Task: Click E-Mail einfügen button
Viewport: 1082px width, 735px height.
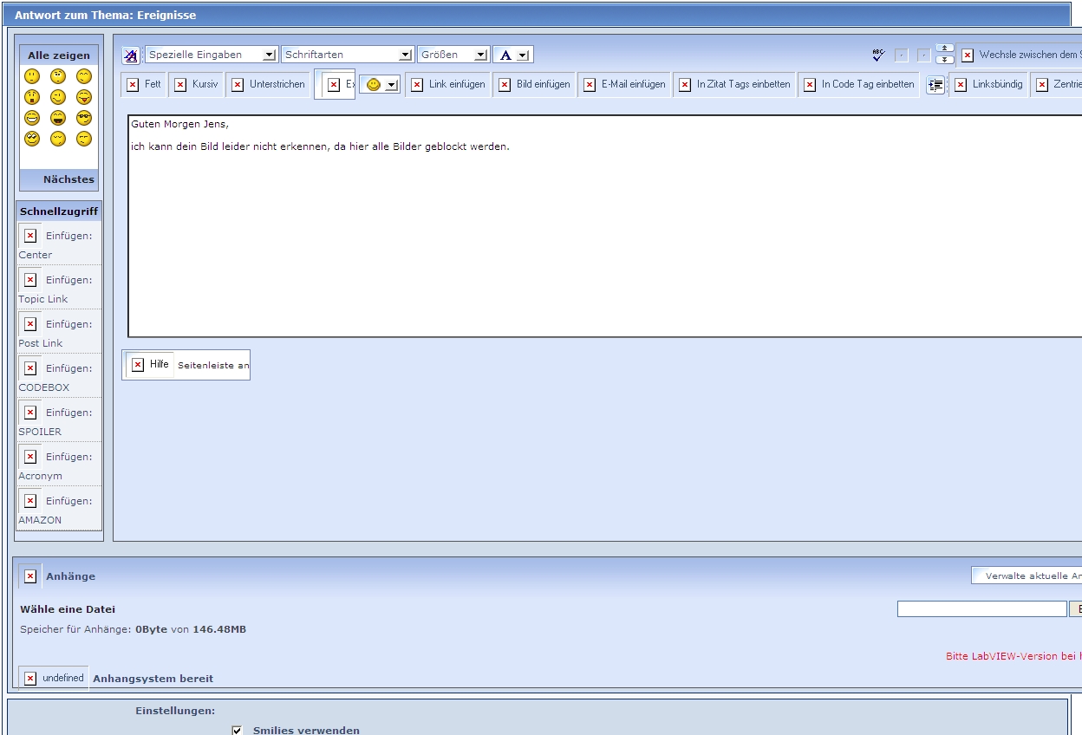Action: [624, 85]
